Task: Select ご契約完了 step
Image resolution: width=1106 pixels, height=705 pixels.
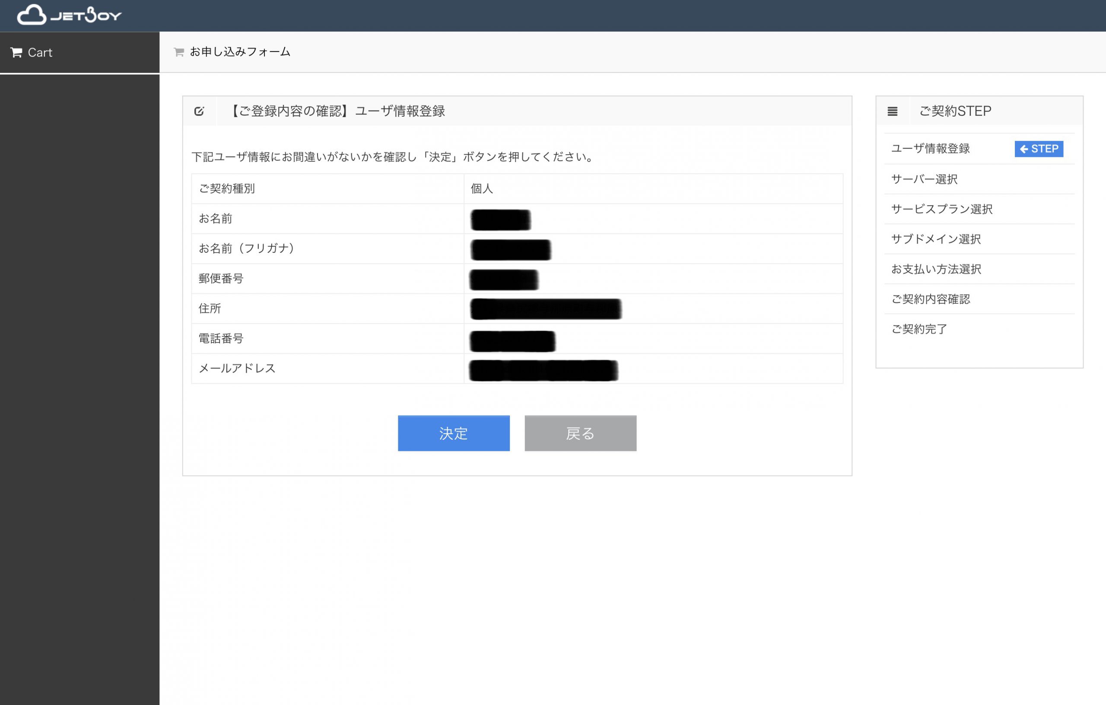Action: tap(918, 329)
